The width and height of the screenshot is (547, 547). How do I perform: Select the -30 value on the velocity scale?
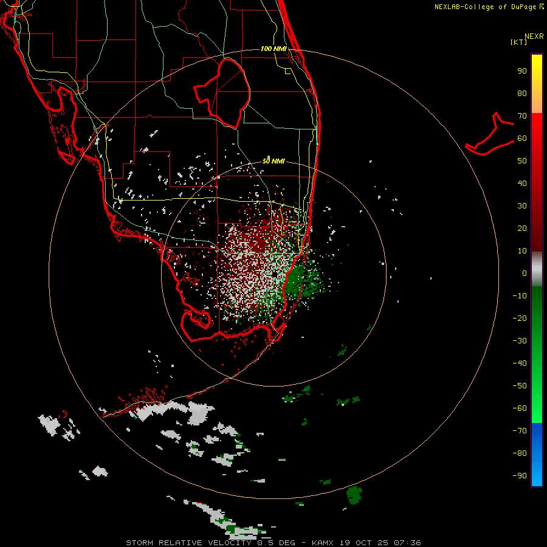(520, 341)
